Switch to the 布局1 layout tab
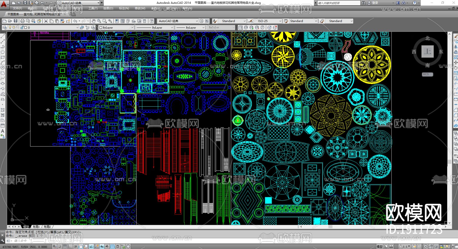Viewport: 458px width, 249px height. (x=36, y=227)
